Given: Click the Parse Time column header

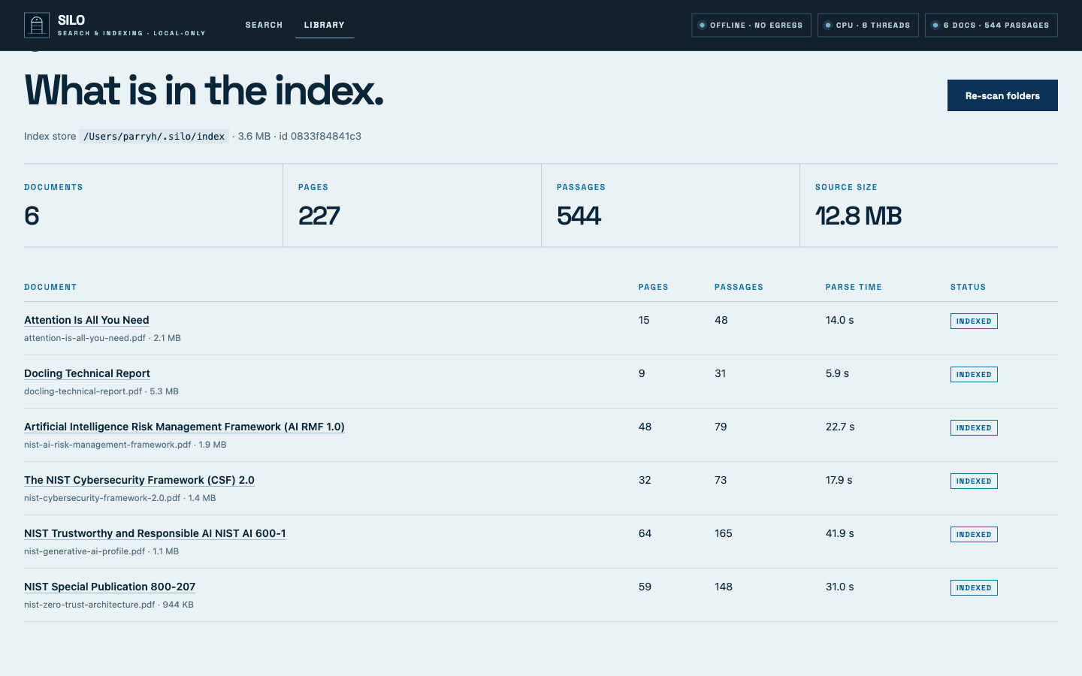Looking at the screenshot, I should [854, 287].
